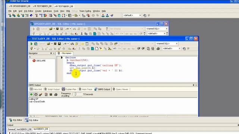Open the File menu

(x=10, y=11)
